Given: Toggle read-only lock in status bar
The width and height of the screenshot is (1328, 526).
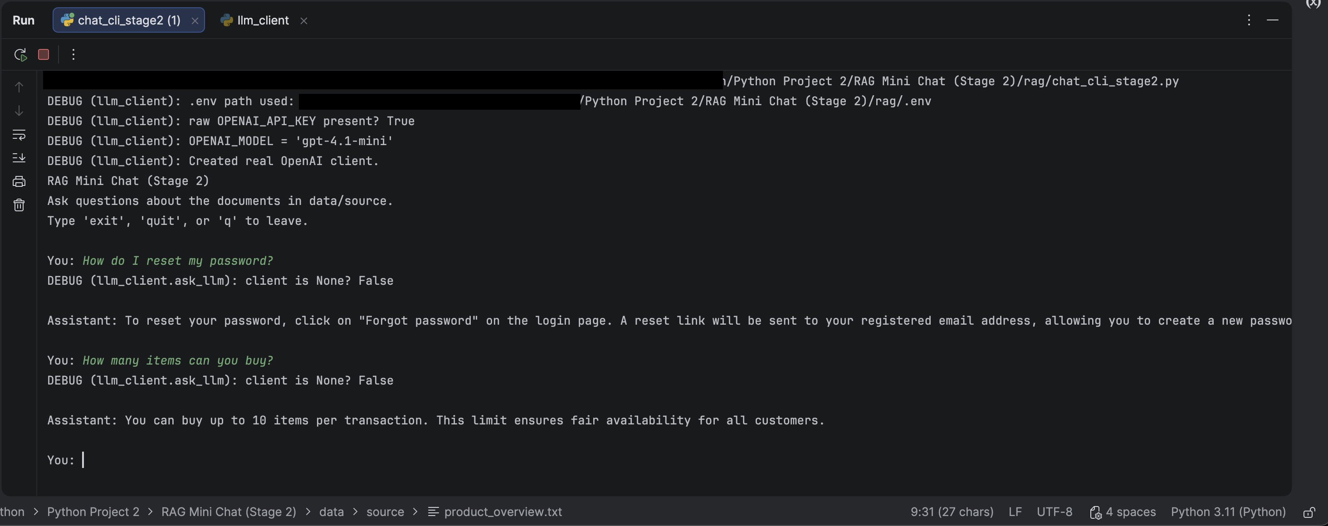Looking at the screenshot, I should [1309, 512].
